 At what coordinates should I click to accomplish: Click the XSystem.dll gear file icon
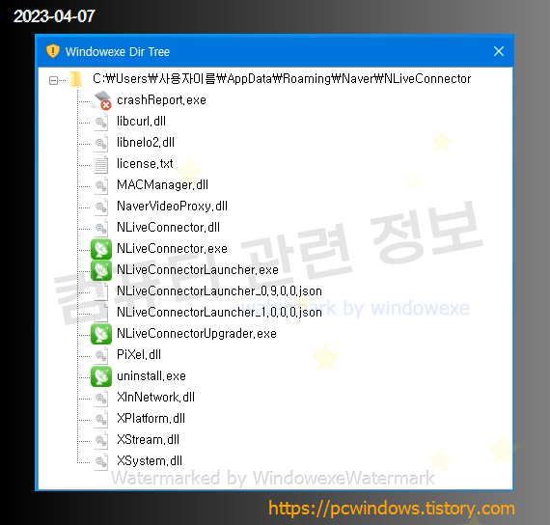[x=101, y=461]
